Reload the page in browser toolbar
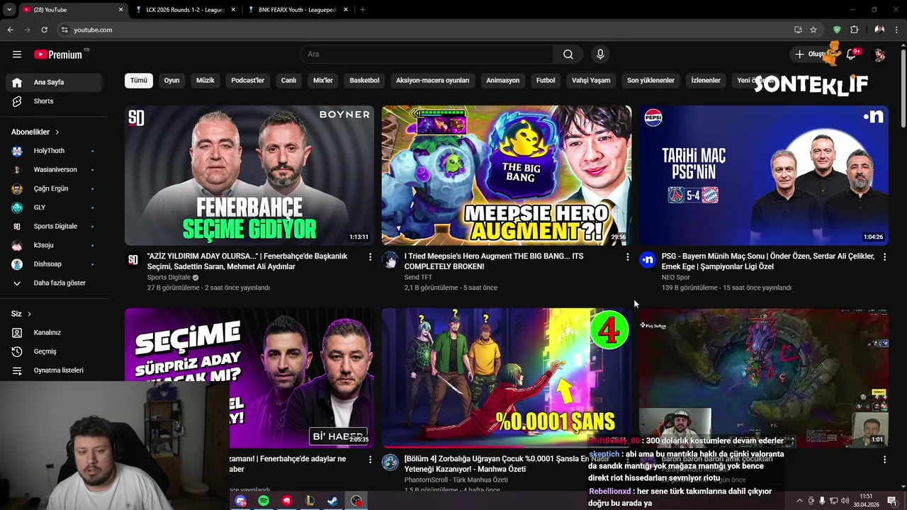Screen dimensions: 907x510 coord(44,30)
